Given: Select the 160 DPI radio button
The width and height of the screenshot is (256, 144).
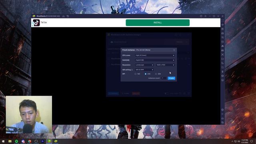Looking at the screenshot, I should click(x=135, y=74).
